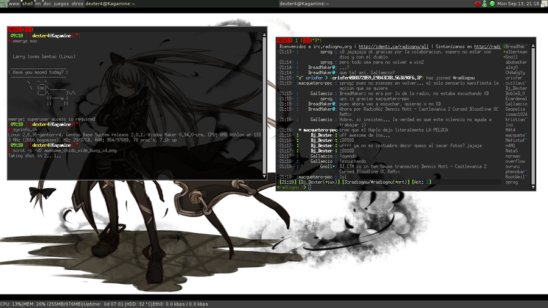Click isaac1024 in the IRC nick list
Screen dimensions: 548x308
(516, 114)
